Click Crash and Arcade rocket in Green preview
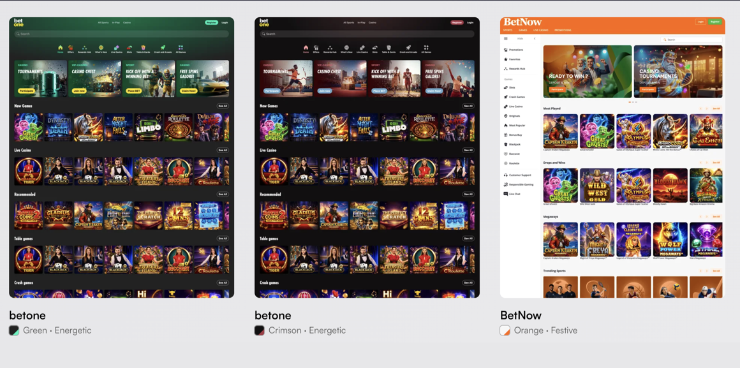The image size is (740, 368). click(163, 48)
